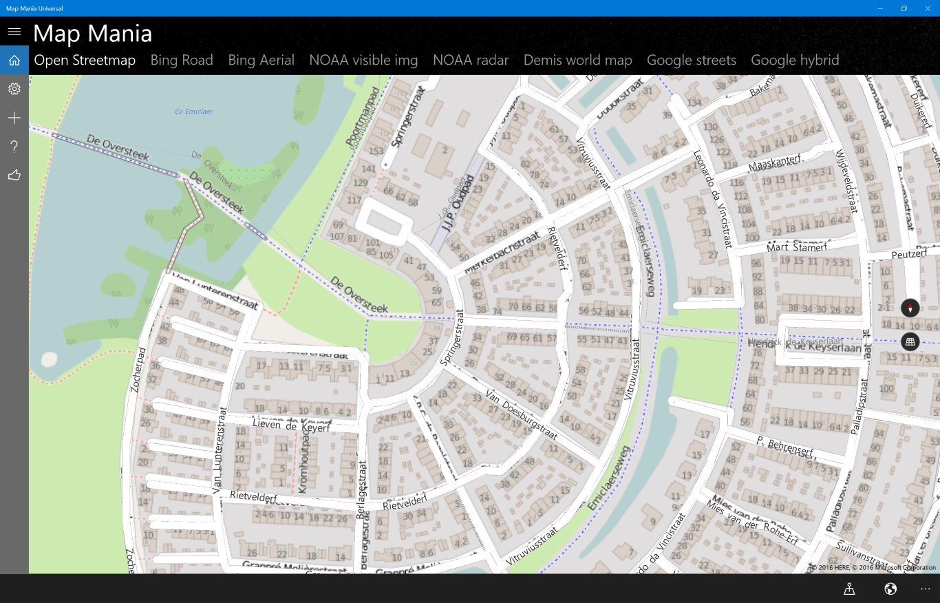Open settings gear in sidebar
Screen dimensions: 940x603
(x=14, y=89)
